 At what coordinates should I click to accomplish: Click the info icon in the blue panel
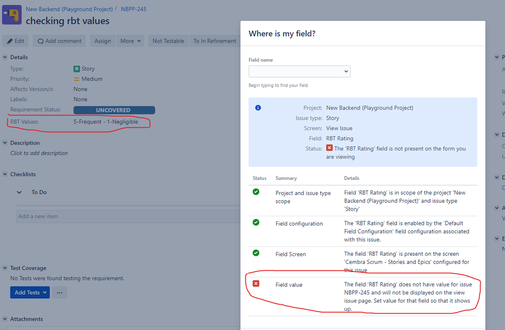[258, 108]
